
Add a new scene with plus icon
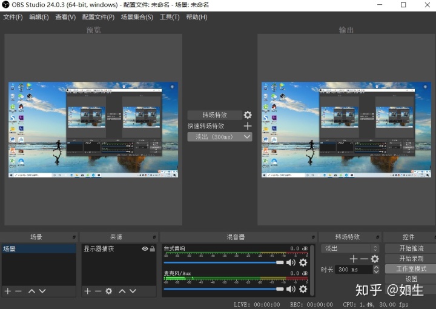8,291
